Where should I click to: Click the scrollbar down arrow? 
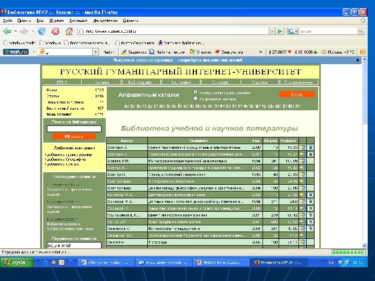pos(365,246)
